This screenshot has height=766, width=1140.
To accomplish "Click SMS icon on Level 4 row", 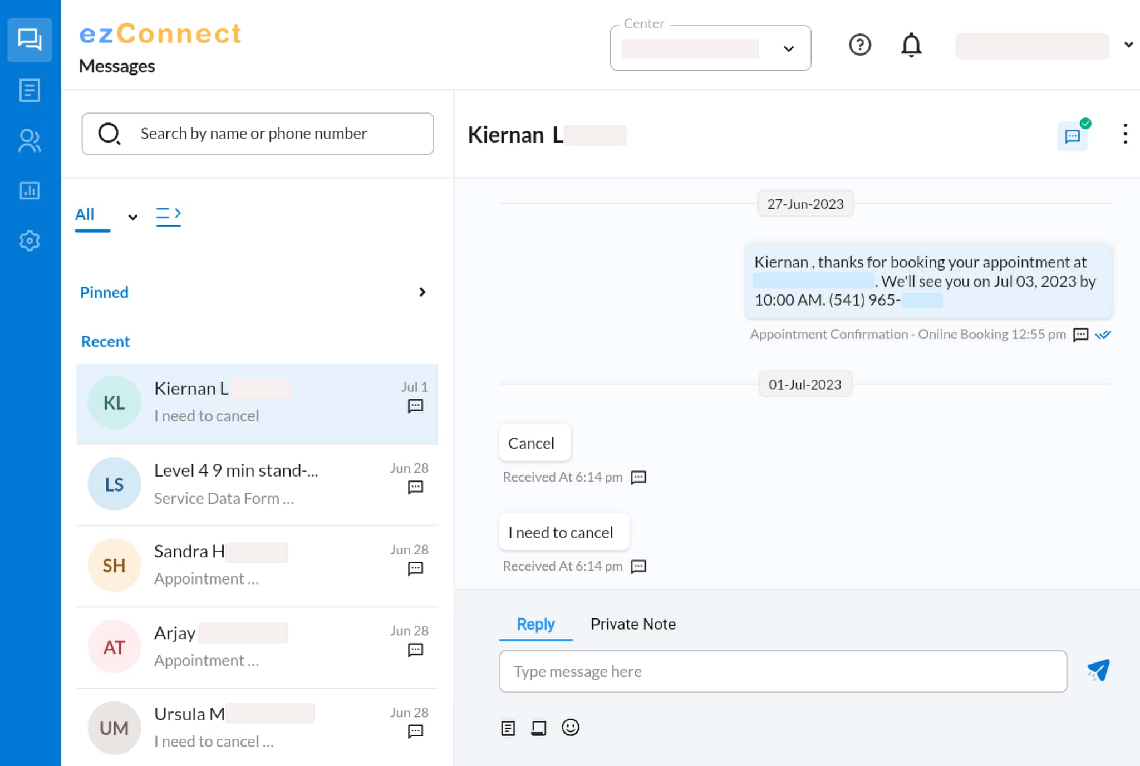I will click(415, 487).
